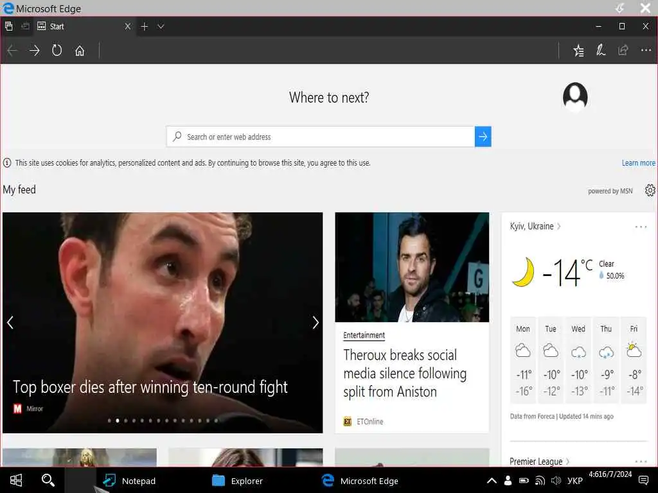Open Wednesday weather forecast
The width and height of the screenshot is (658, 493).
(578, 360)
